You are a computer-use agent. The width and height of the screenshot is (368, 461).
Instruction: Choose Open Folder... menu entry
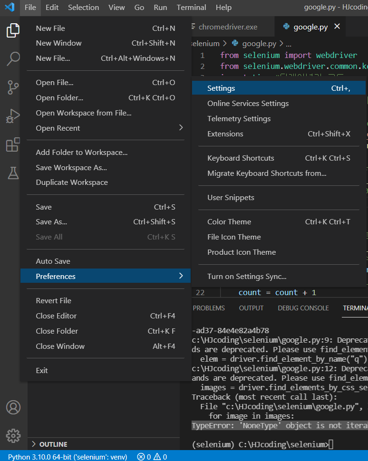(105, 97)
